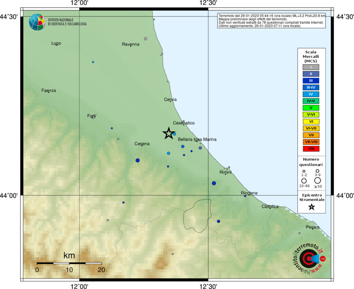Click the hai sentito il terremoto logo
Viewport: 354px width, 289px height.
pyautogui.click(x=309, y=258)
